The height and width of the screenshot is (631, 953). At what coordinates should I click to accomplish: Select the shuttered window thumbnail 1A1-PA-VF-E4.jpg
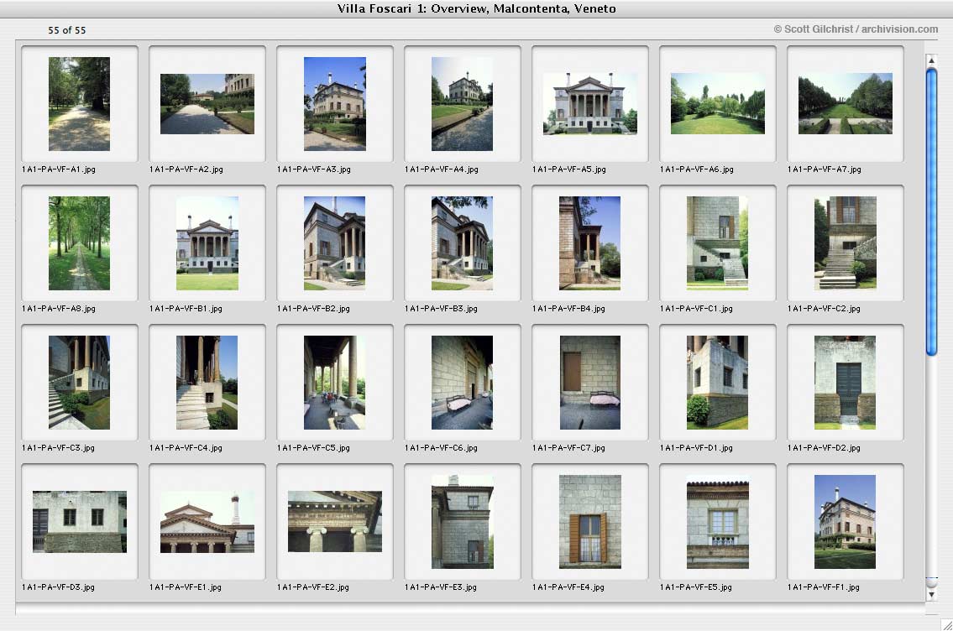click(590, 522)
